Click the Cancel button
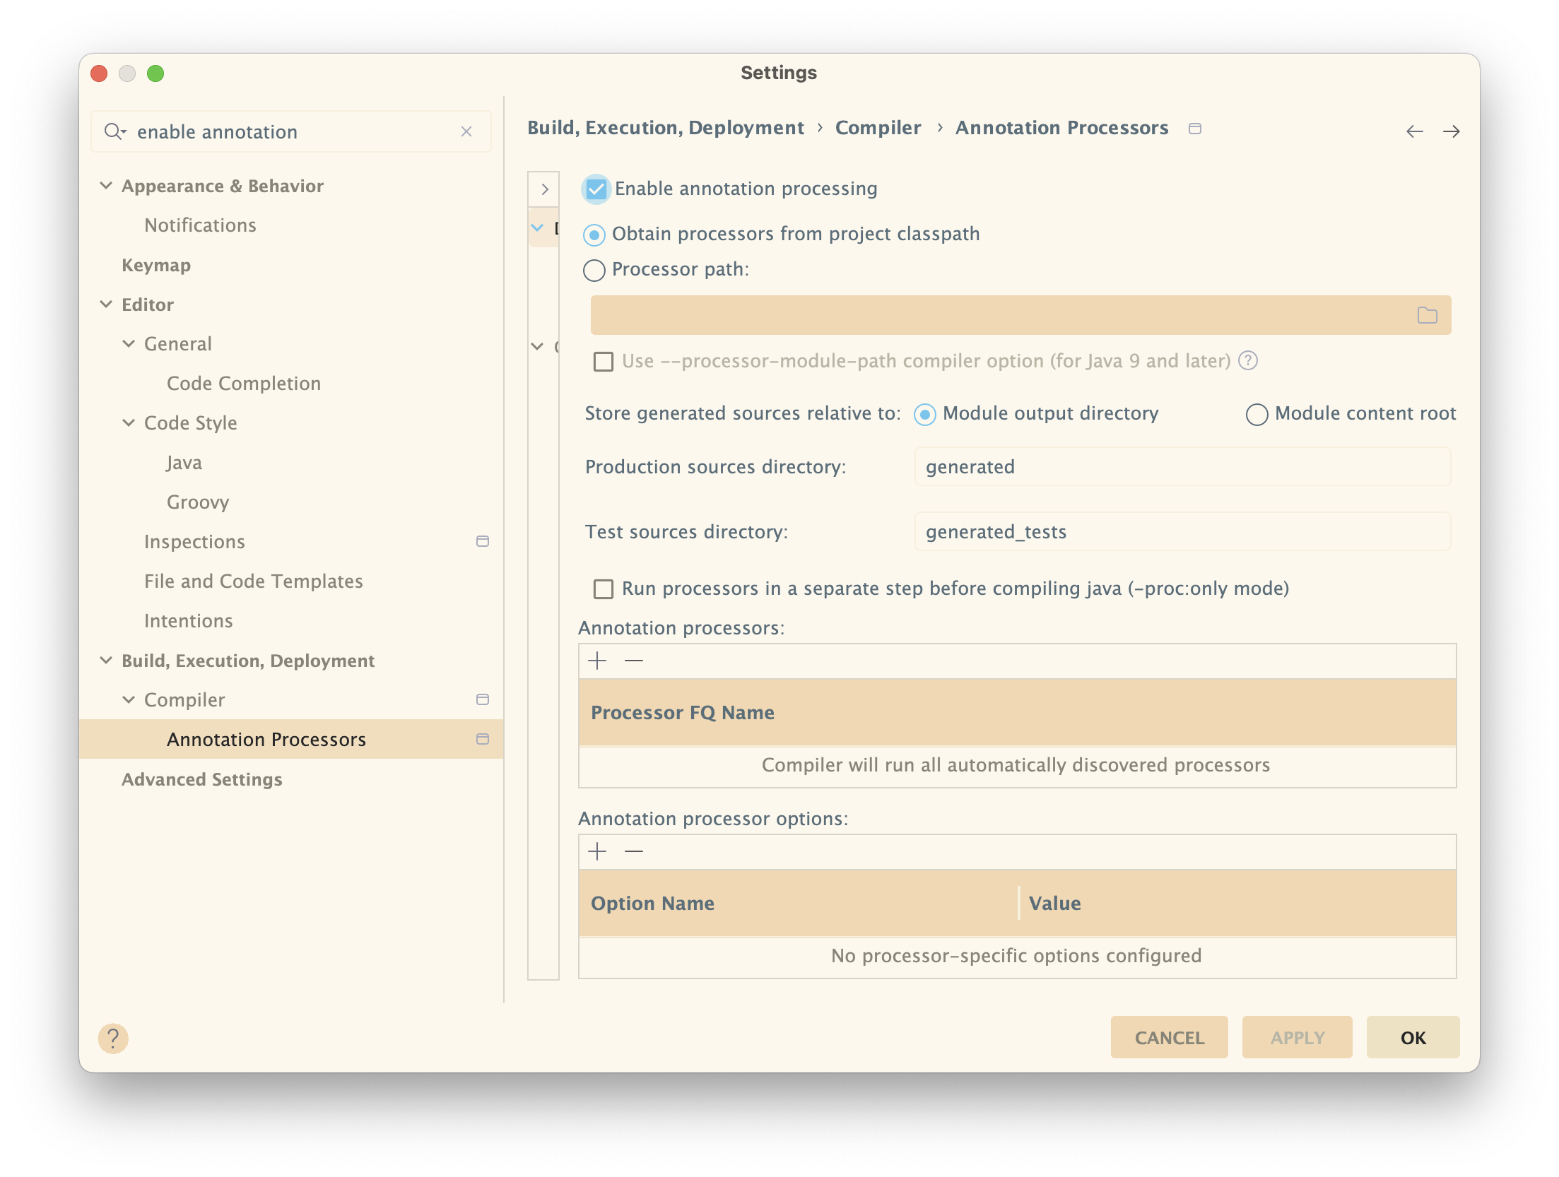Viewport: 1559px width, 1177px height. [x=1169, y=1037]
